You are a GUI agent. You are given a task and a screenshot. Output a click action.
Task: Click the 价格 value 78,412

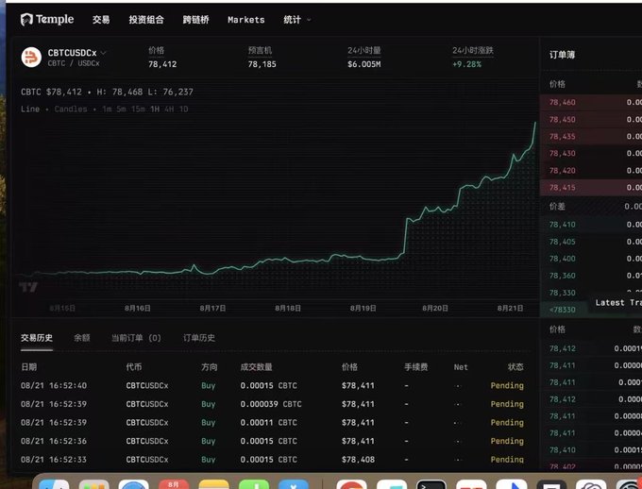tap(162, 64)
